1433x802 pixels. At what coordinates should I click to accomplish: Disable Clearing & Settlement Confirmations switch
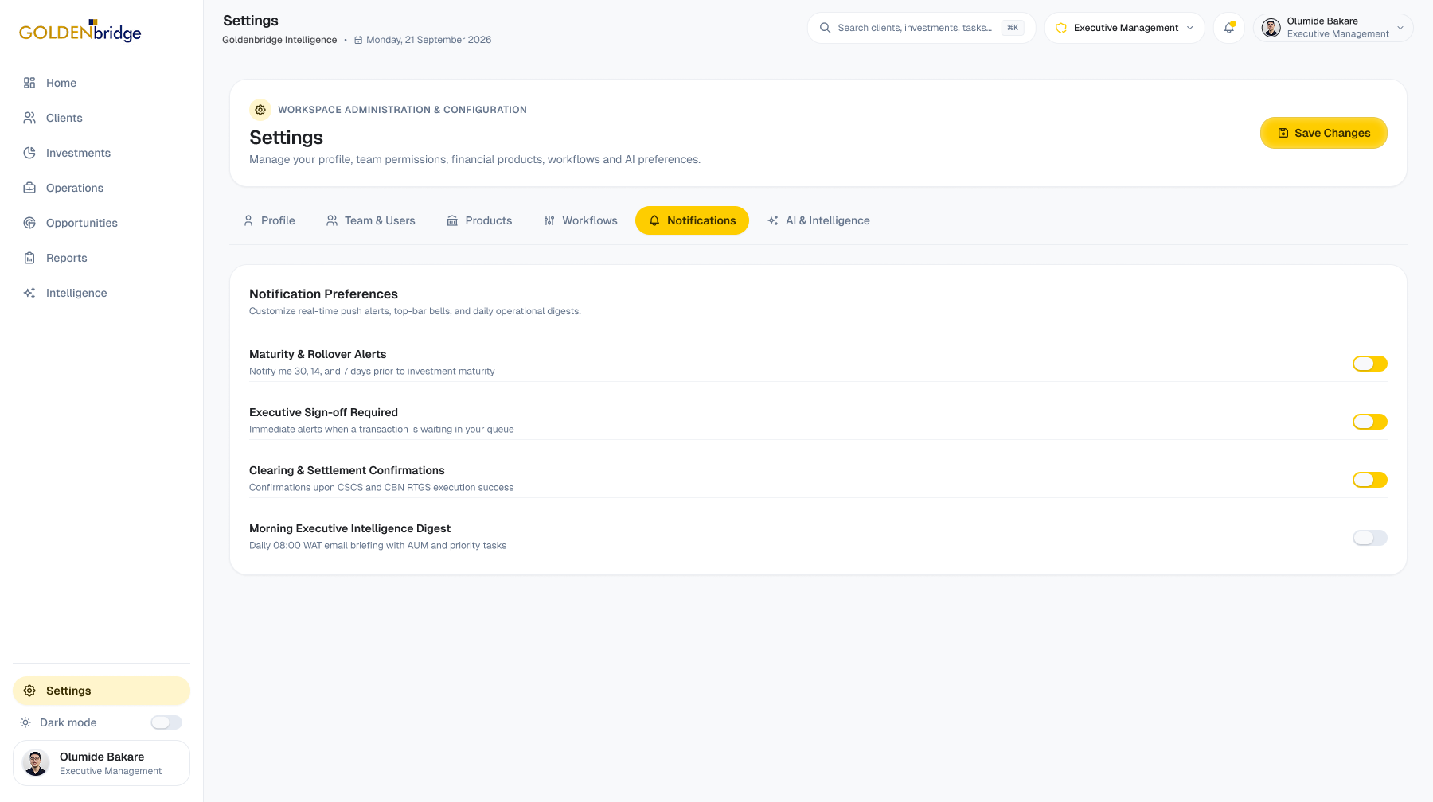coord(1370,480)
